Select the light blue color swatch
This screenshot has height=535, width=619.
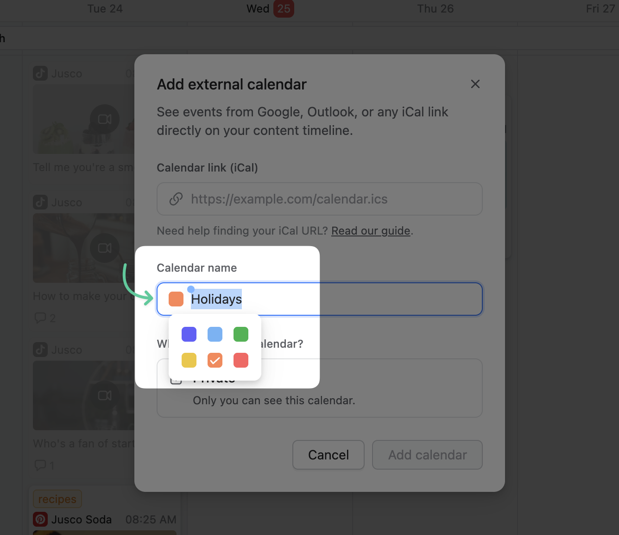(215, 334)
